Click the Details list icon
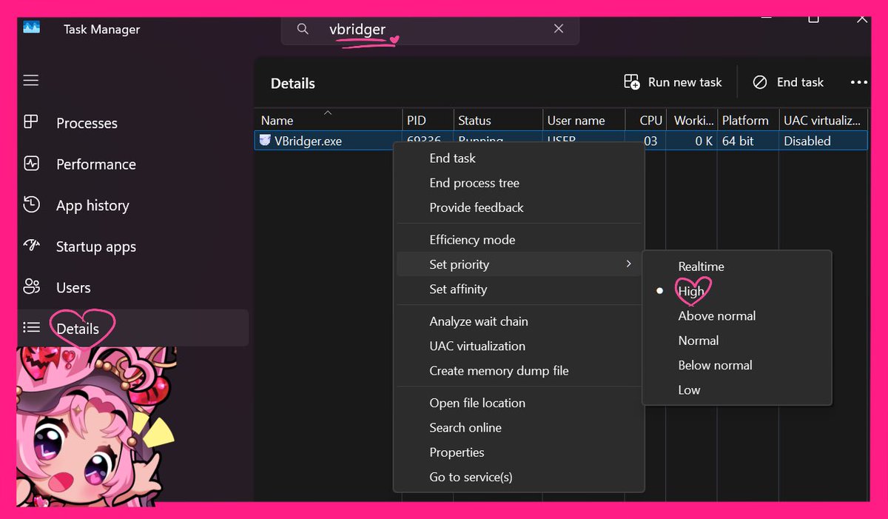 click(x=33, y=327)
